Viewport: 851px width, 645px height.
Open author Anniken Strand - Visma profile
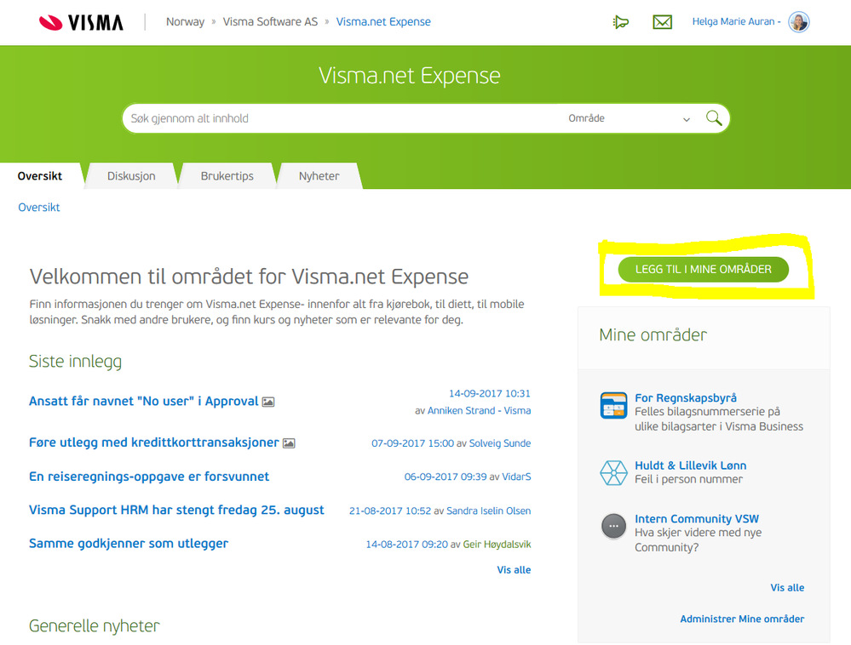tap(480, 411)
